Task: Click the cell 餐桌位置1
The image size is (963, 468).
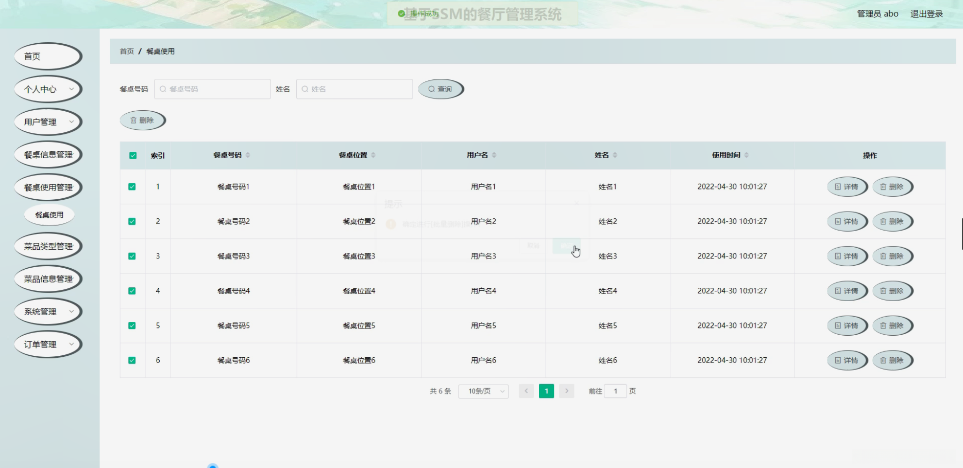Action: (359, 187)
